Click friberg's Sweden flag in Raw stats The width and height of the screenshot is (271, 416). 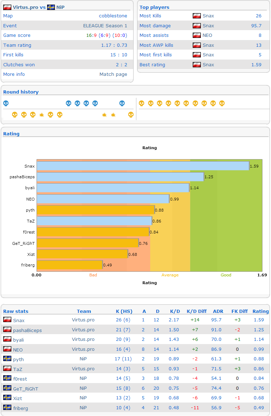pyautogui.click(x=7, y=407)
